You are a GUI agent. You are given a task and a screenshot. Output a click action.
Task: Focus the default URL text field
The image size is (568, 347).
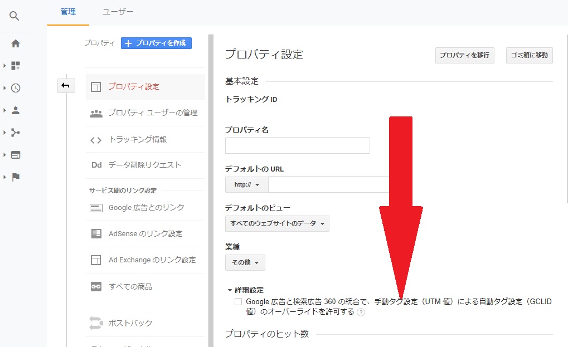[328, 184]
